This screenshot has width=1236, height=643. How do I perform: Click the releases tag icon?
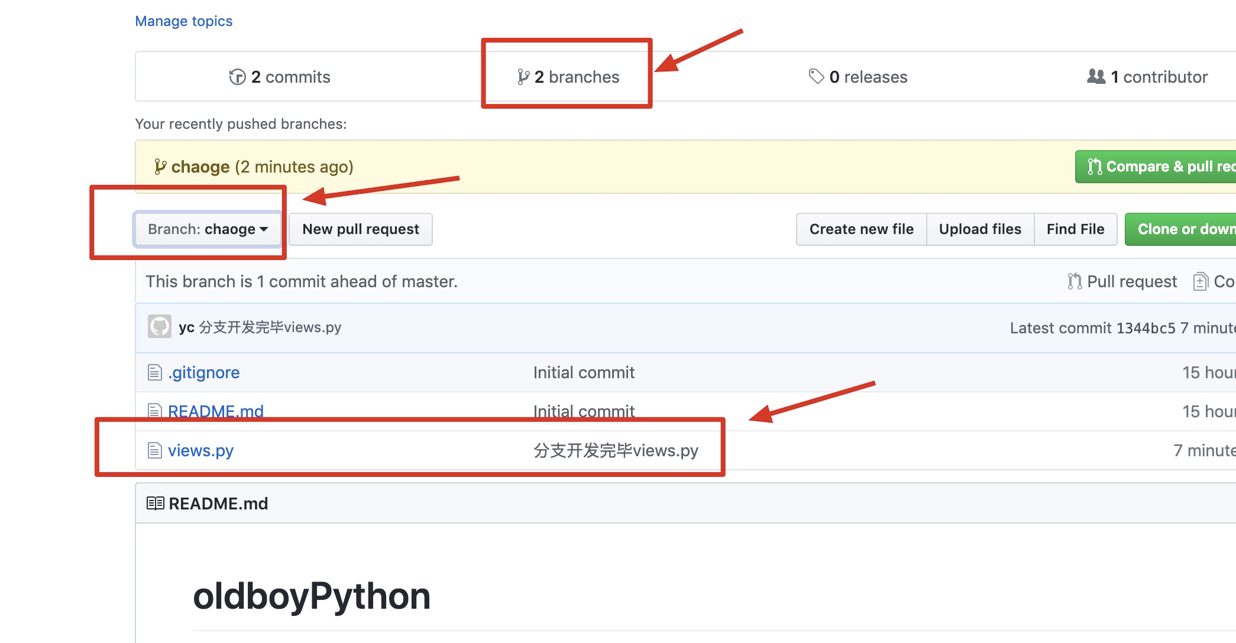tap(816, 76)
